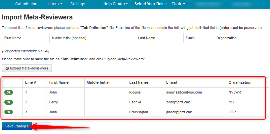Click the Csonka last name cell
The height and width of the screenshot is (134, 270).
click(136, 102)
